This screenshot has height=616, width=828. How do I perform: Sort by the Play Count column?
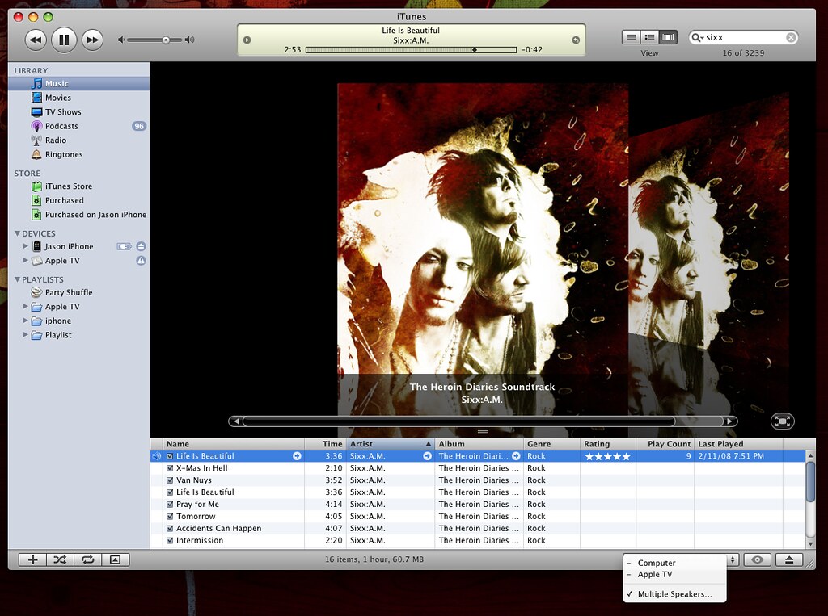[665, 444]
